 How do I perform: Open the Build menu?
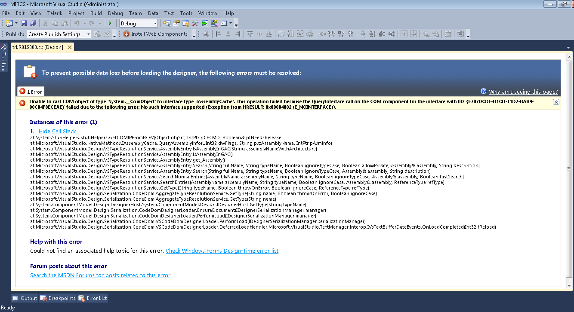[96, 13]
